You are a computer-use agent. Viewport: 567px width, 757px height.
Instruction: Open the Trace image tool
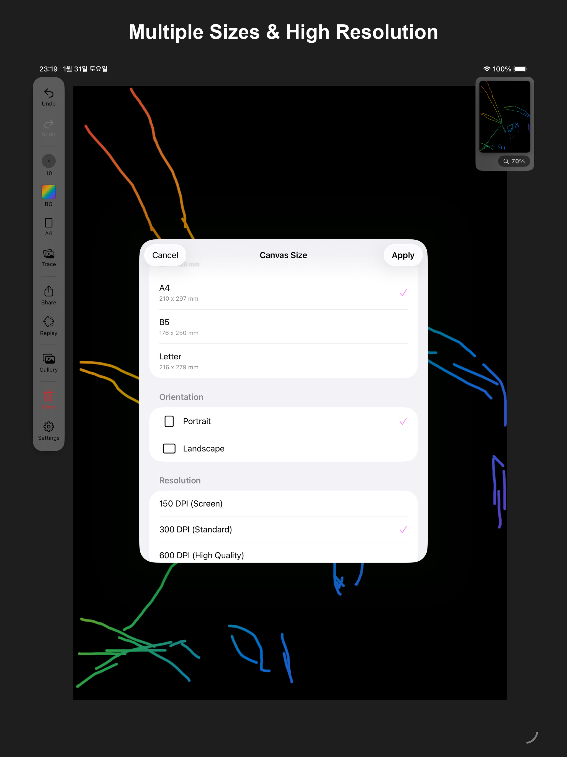[x=48, y=254]
